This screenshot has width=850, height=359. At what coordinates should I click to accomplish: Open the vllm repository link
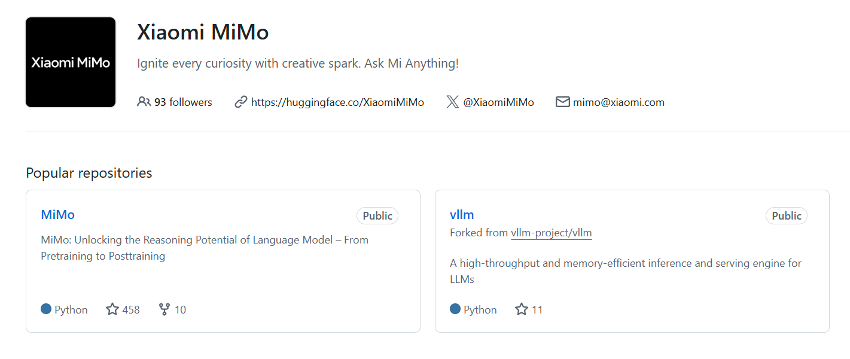point(462,214)
